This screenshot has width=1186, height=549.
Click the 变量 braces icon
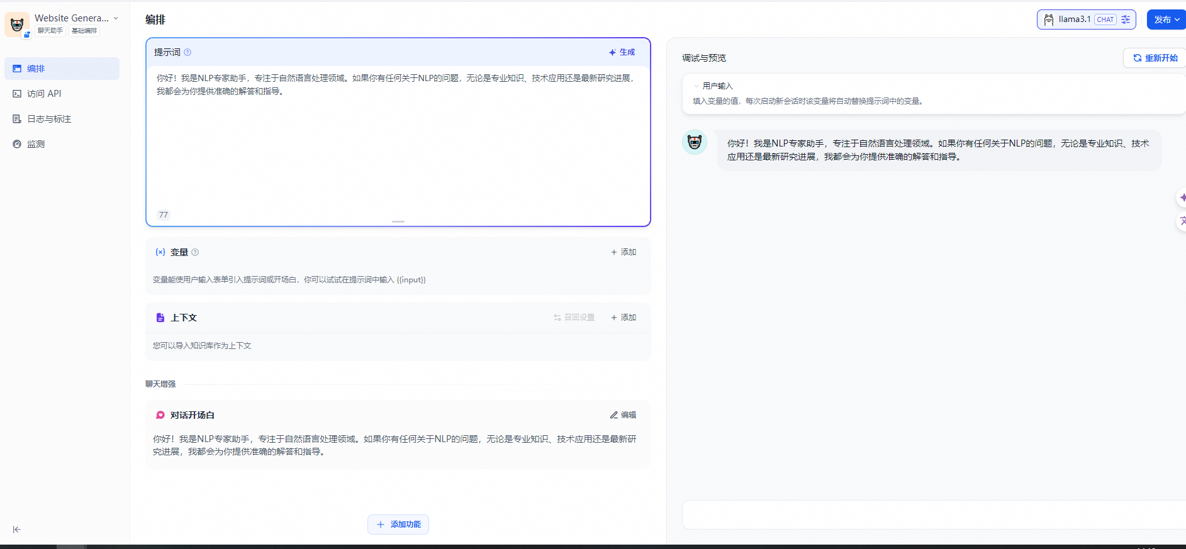[x=160, y=252]
